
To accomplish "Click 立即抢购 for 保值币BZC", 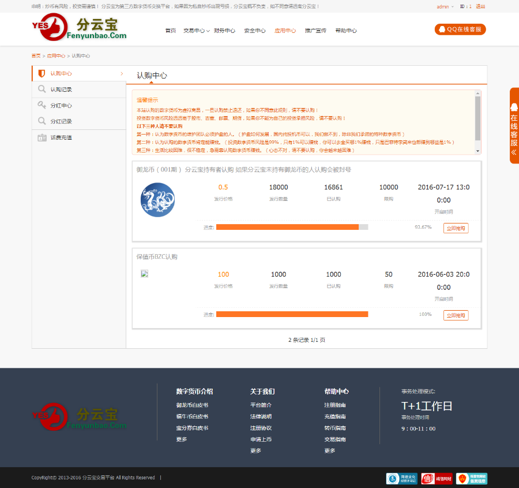I will click(x=456, y=315).
